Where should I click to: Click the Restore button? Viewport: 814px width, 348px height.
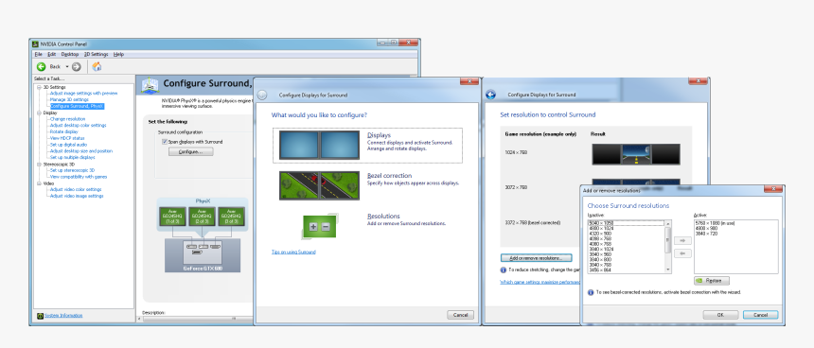[712, 281]
